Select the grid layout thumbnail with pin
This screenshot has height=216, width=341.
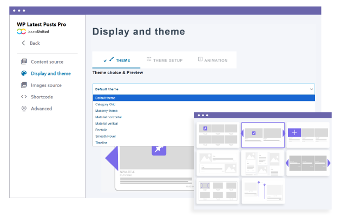click(218, 135)
